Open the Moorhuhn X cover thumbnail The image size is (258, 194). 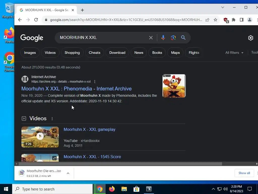point(174,86)
